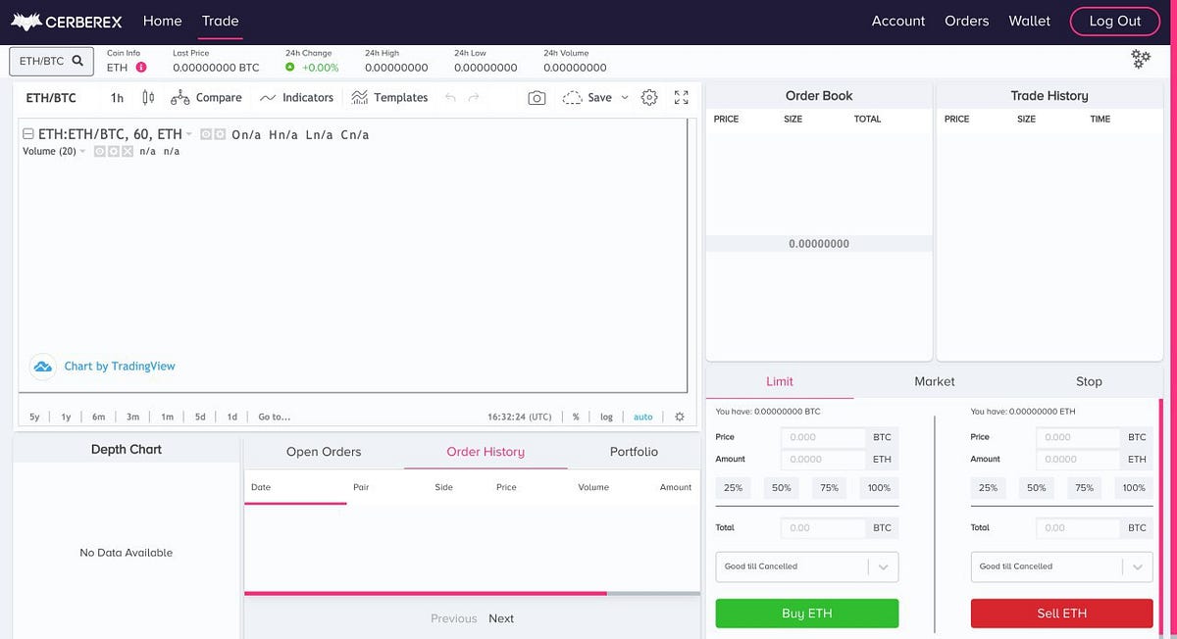Click the TradingView cloud logo
Viewport: 1177px width, 639px height.
42,367
